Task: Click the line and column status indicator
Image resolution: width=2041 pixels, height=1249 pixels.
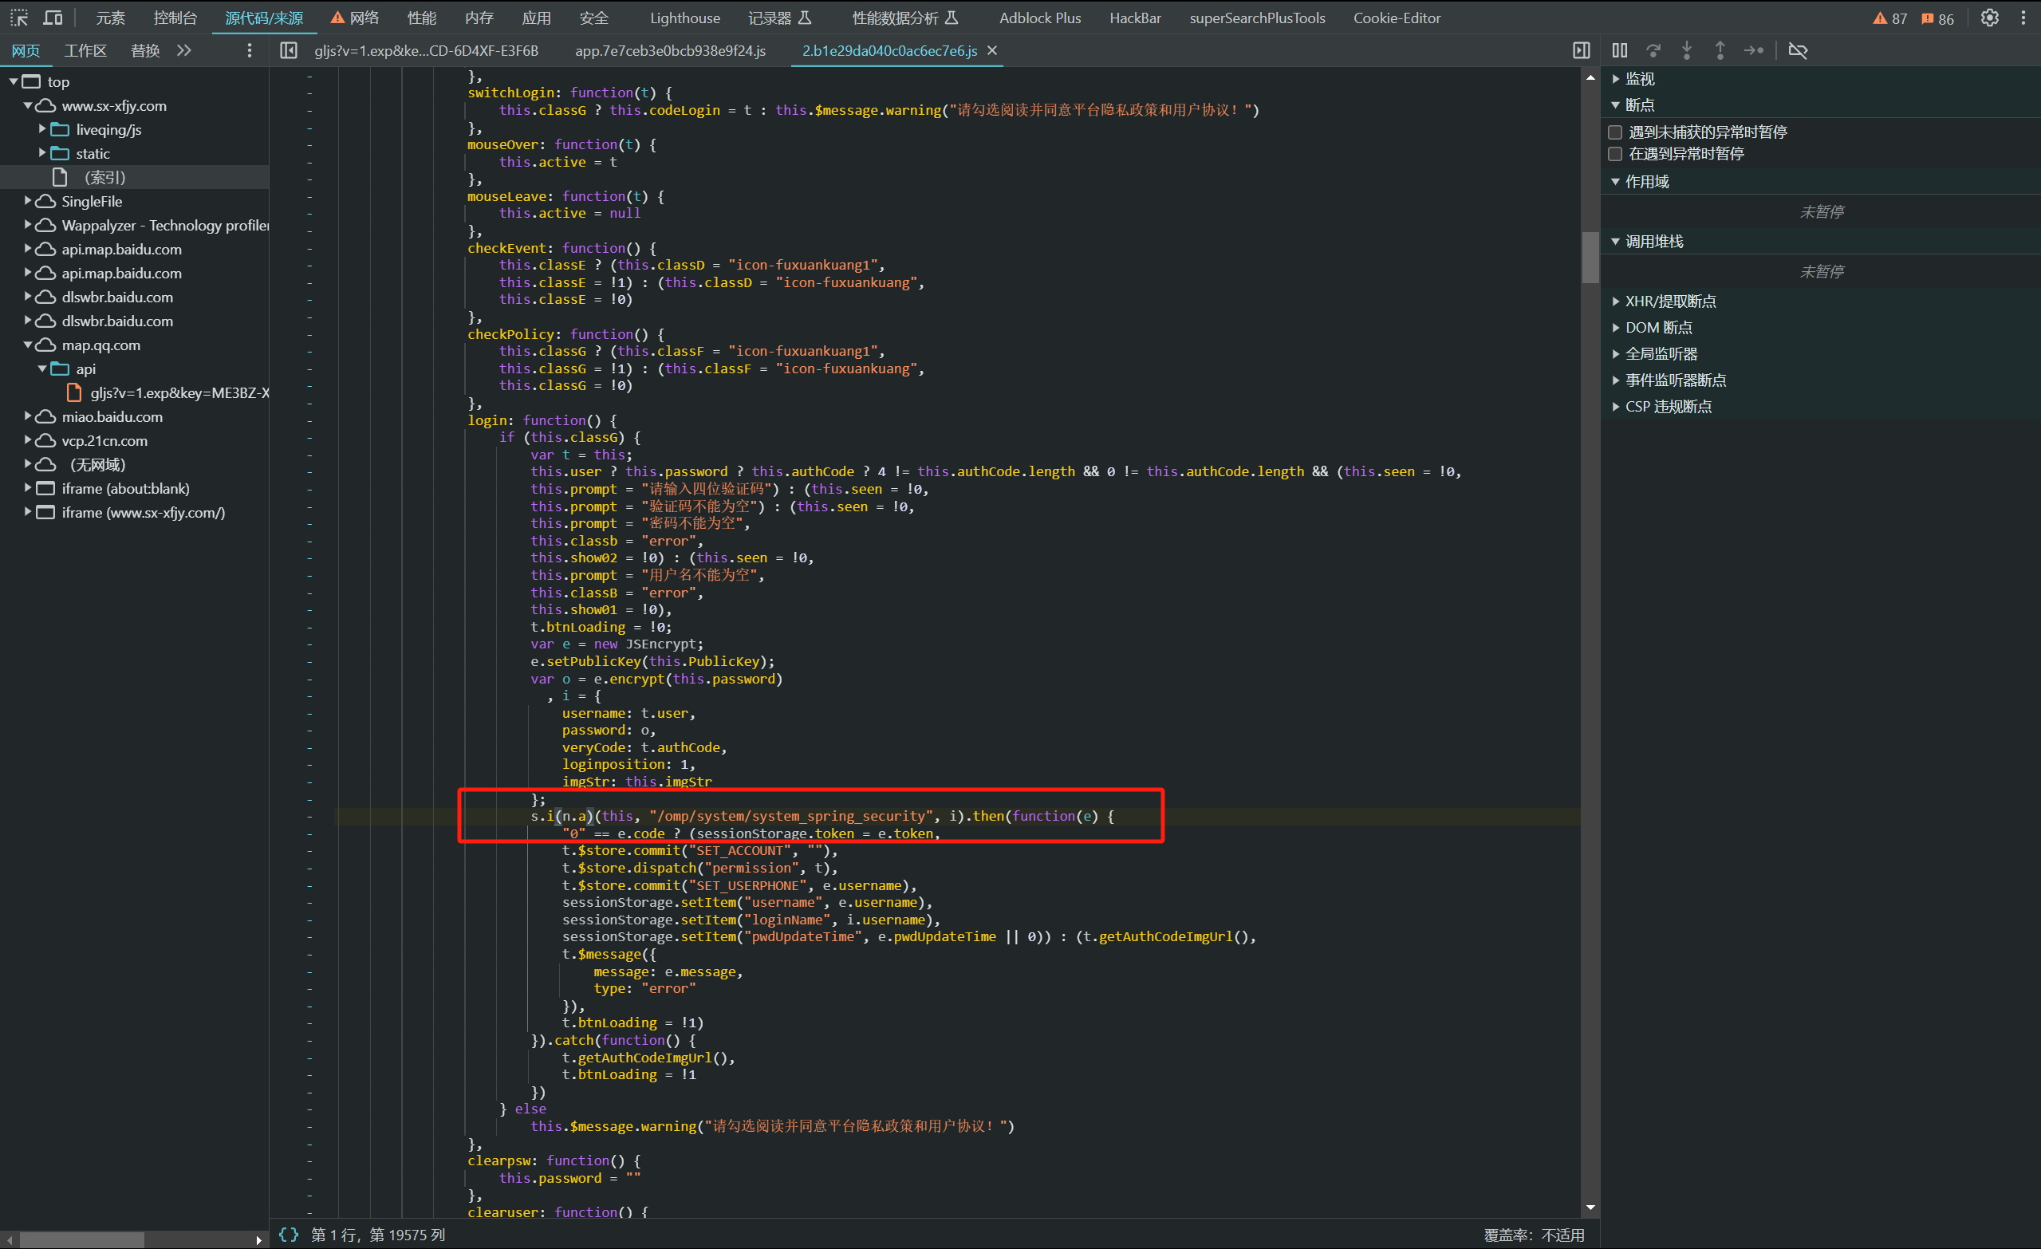Action: pyautogui.click(x=378, y=1234)
